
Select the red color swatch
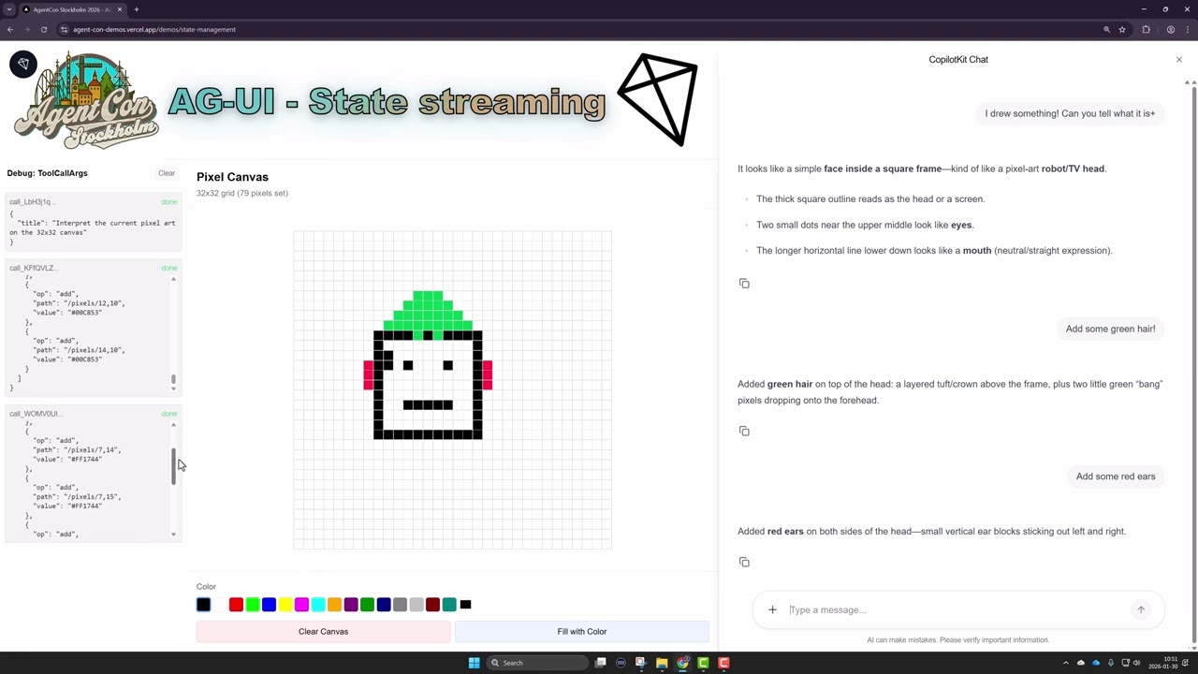point(236,605)
